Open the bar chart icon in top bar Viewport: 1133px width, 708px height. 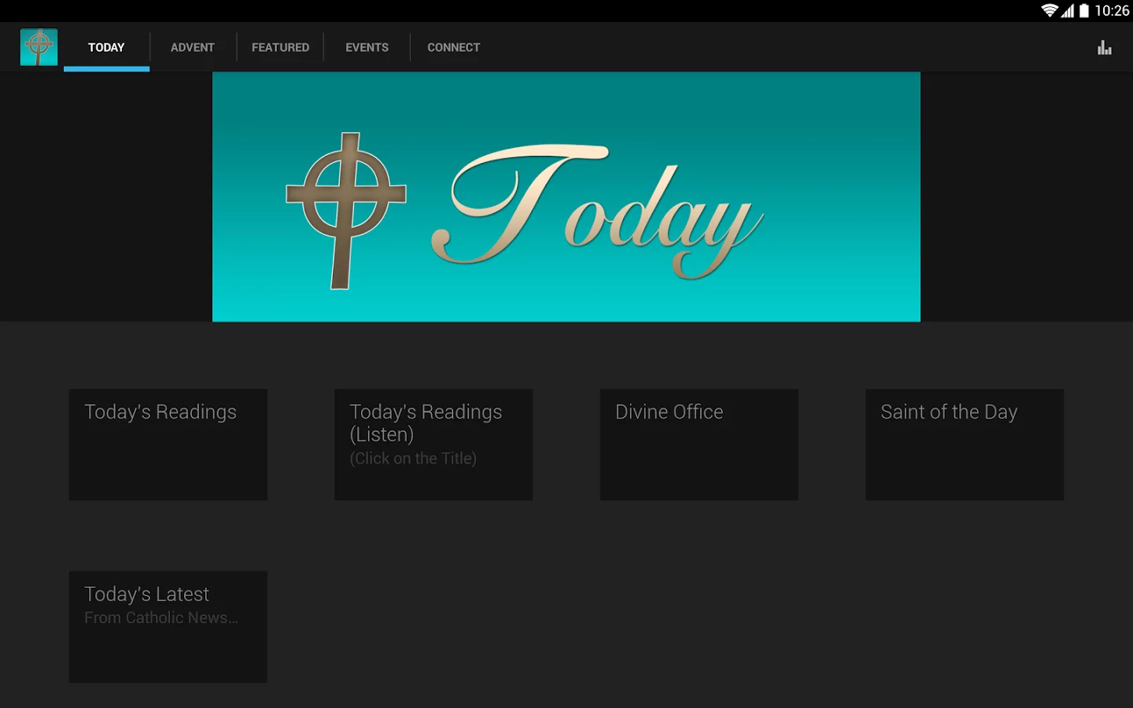(1105, 47)
